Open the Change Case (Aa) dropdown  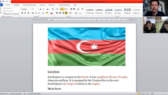(x=48, y=9)
